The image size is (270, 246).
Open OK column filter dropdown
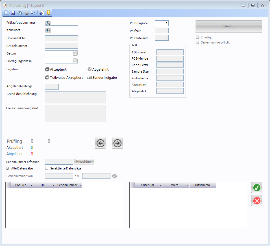tap(53, 185)
